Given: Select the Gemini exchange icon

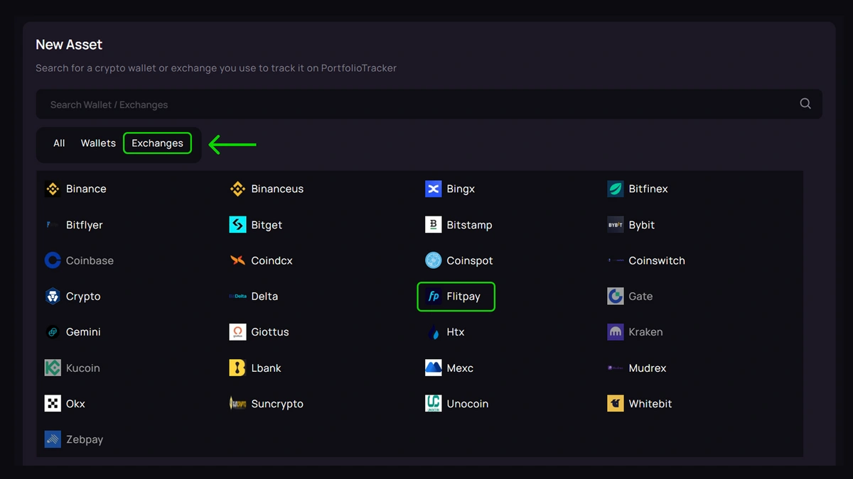Looking at the screenshot, I should point(53,332).
